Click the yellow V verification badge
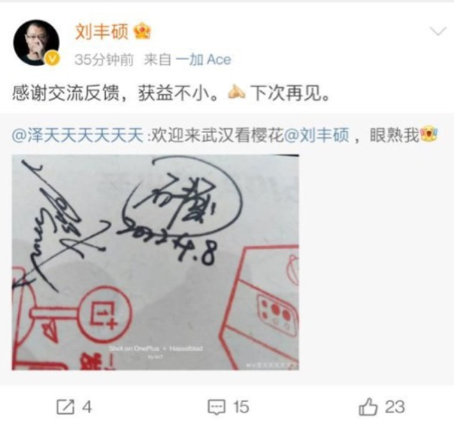 click(x=52, y=59)
